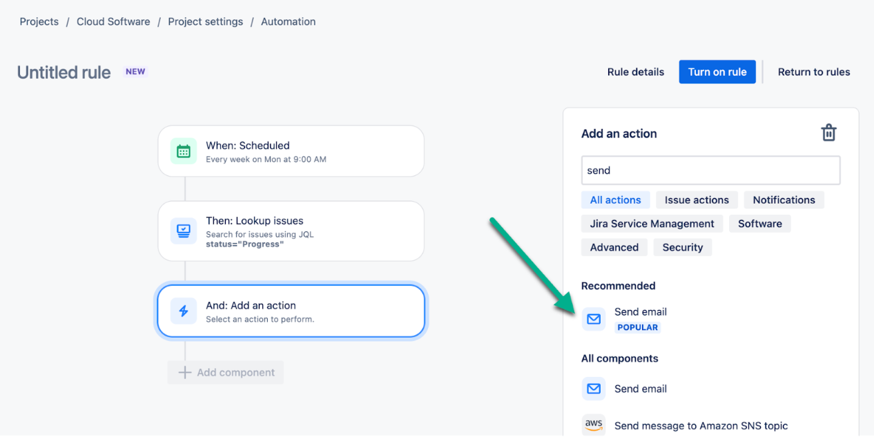
Task: Click Return to rules link
Action: [x=813, y=72]
